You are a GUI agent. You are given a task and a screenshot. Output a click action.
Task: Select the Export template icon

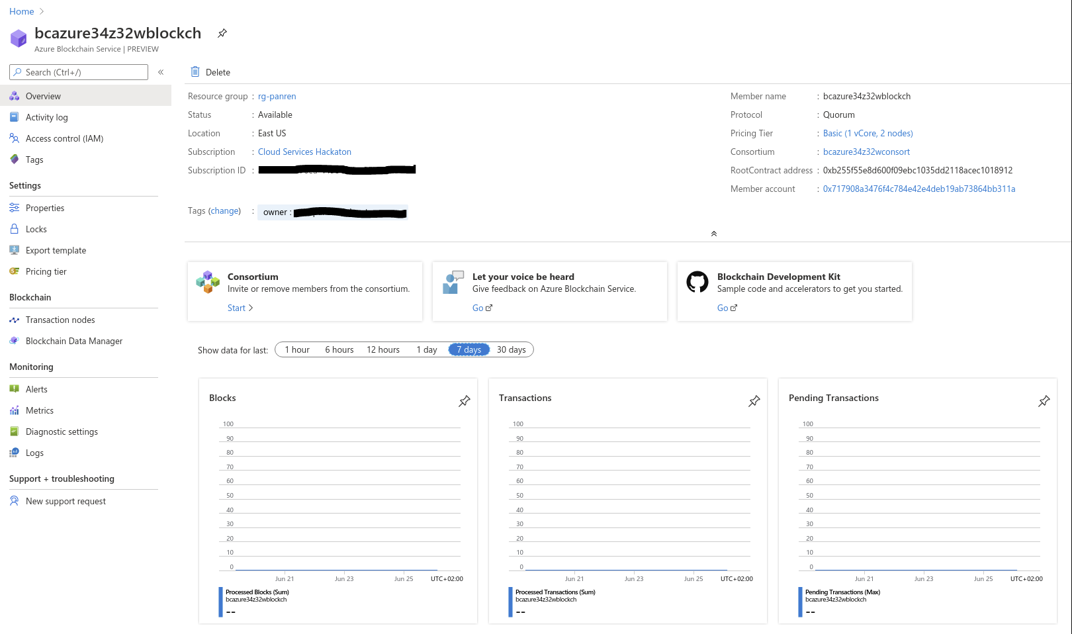(15, 250)
